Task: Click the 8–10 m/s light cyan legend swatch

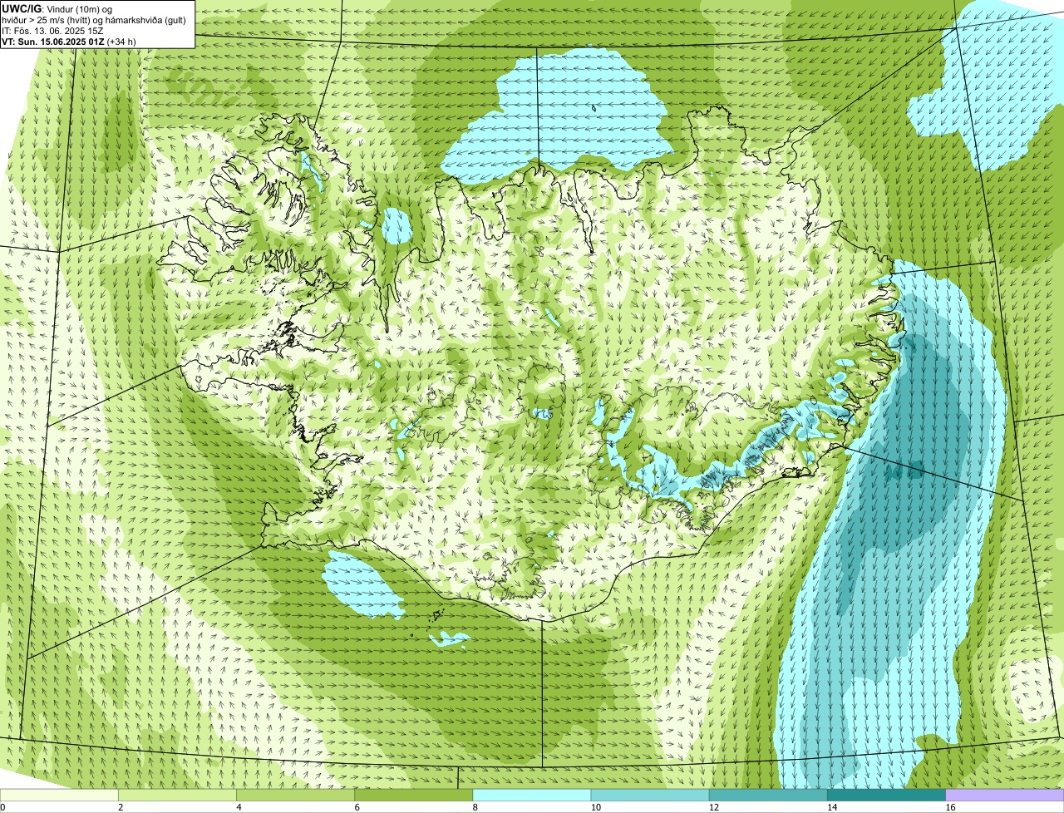Action: coord(532,795)
